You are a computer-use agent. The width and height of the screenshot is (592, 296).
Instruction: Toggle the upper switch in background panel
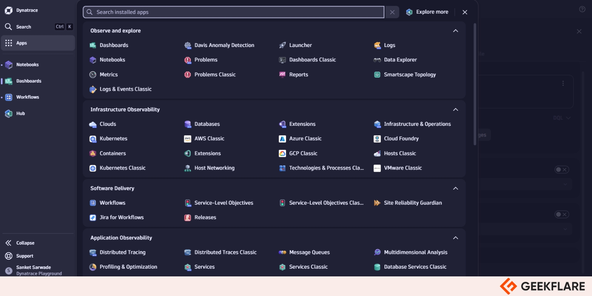click(x=561, y=169)
